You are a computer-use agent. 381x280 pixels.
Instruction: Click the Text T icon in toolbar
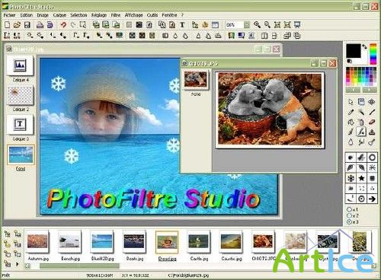pyautogui.click(x=182, y=24)
